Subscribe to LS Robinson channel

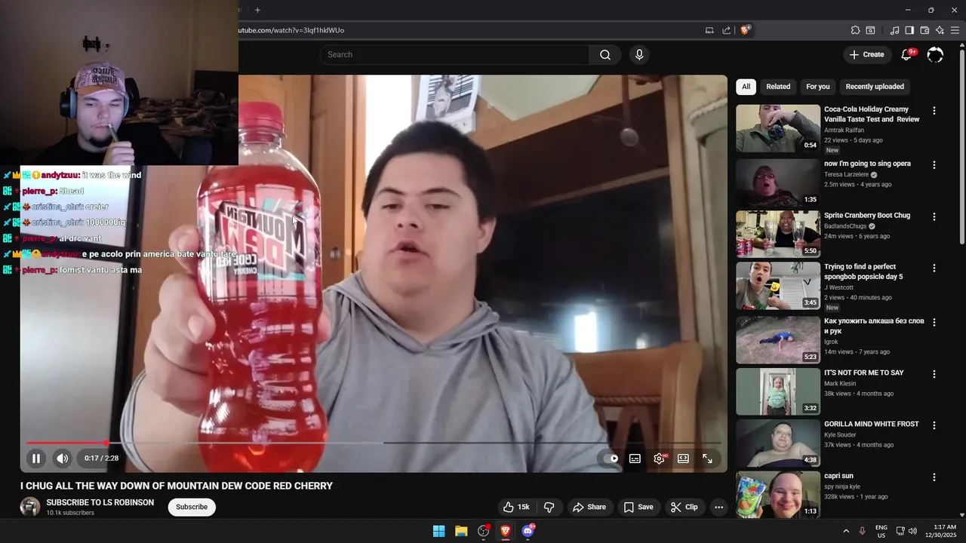point(192,507)
